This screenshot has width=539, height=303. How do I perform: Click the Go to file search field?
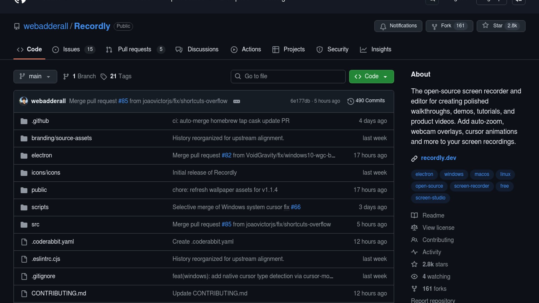pyautogui.click(x=288, y=76)
